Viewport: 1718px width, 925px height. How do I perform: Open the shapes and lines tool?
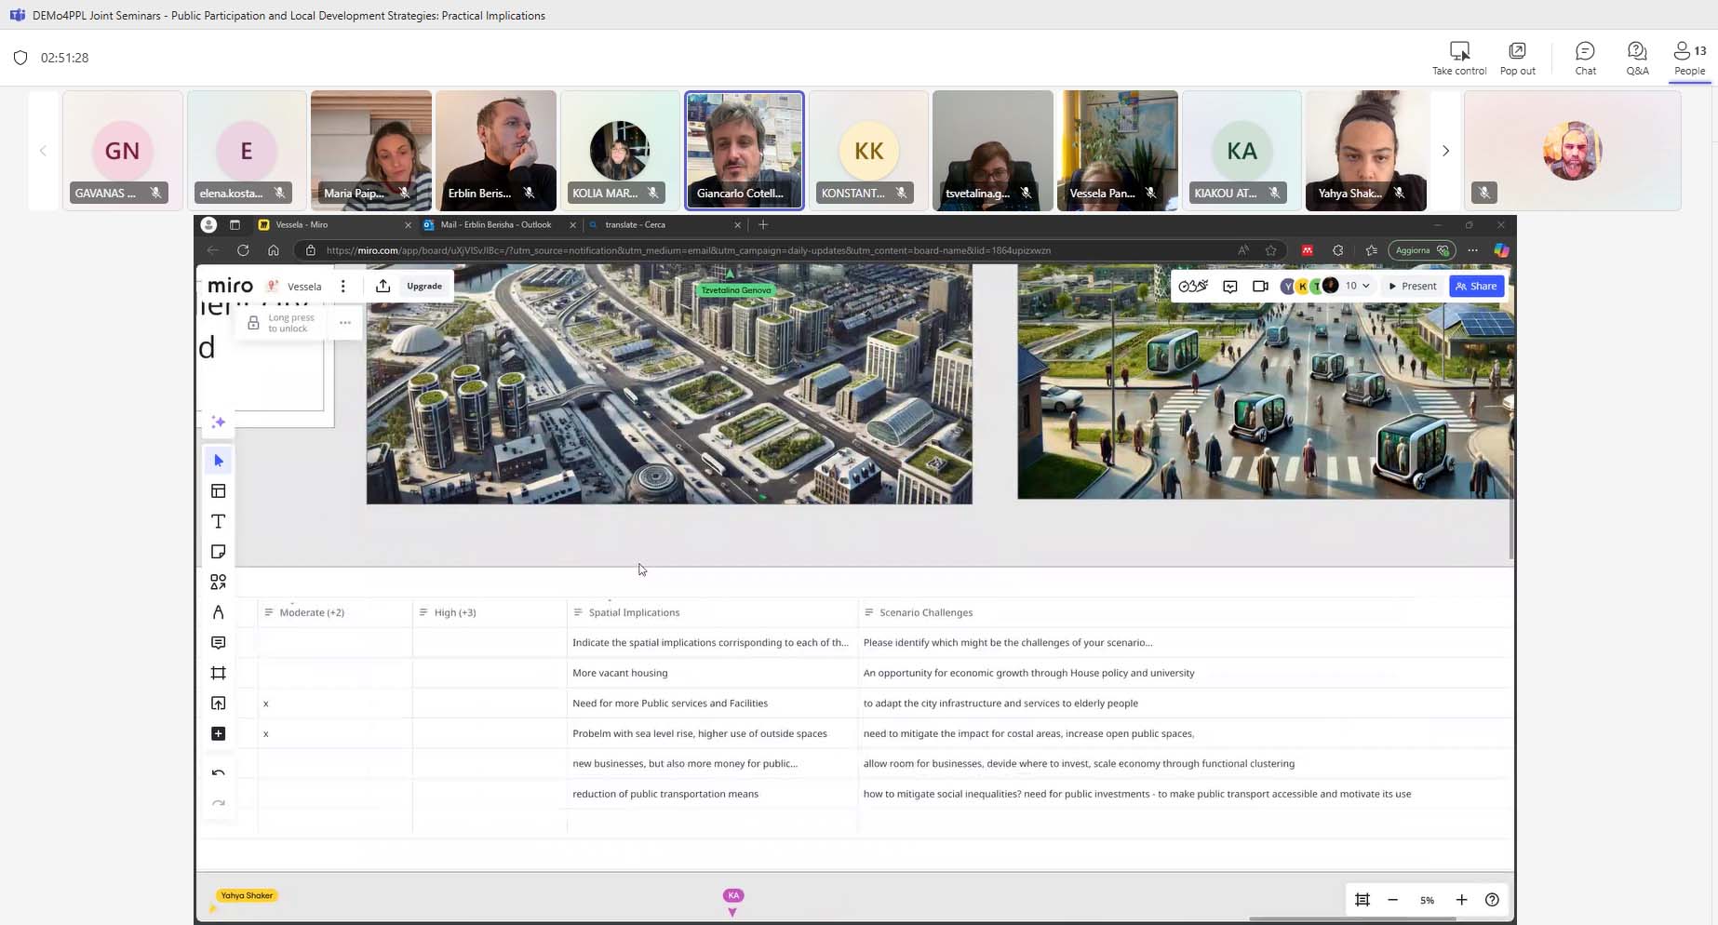pyautogui.click(x=219, y=582)
